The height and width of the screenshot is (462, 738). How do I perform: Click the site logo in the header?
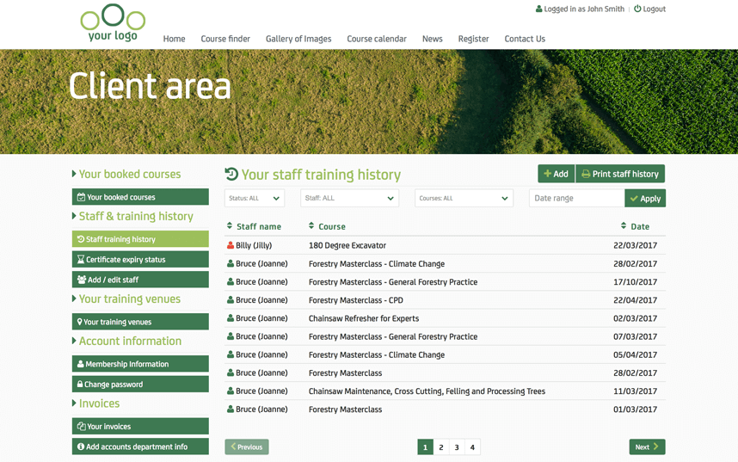(113, 23)
